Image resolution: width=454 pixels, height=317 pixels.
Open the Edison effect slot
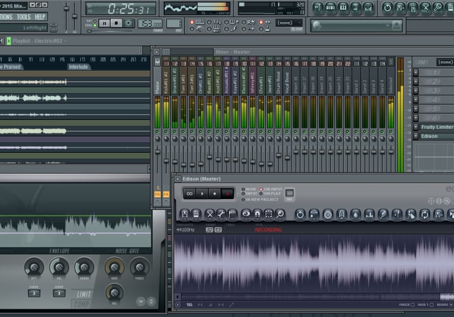[437, 136]
